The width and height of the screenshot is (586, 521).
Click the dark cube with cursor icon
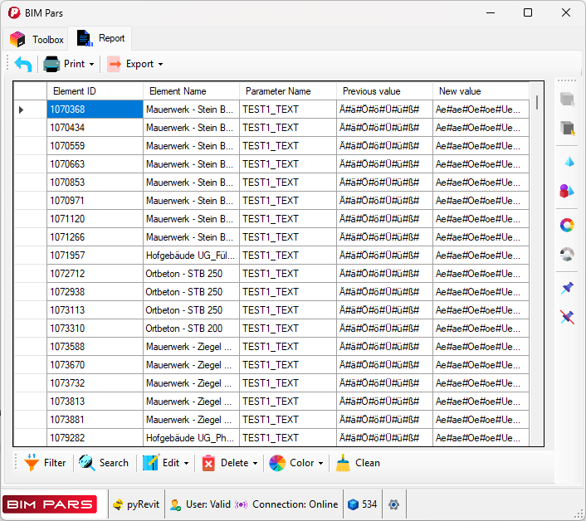[568, 129]
